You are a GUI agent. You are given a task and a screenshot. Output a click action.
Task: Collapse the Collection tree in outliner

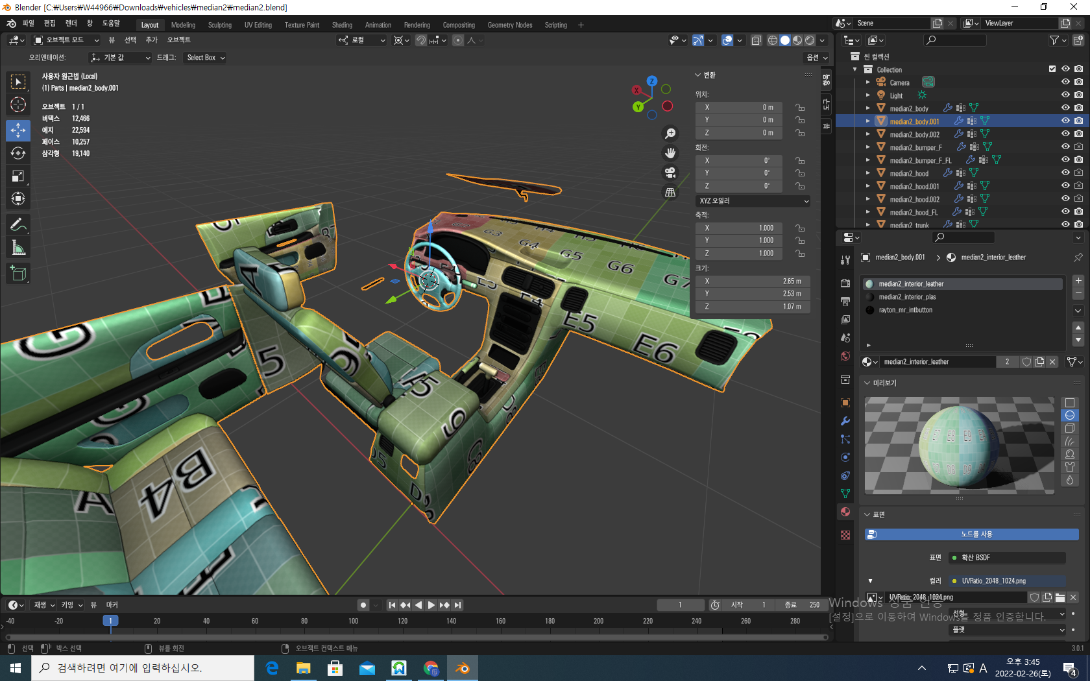(855, 69)
